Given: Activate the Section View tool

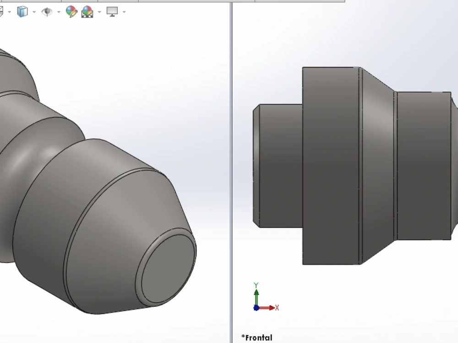Looking at the screenshot, I should pyautogui.click(x=1, y=12).
